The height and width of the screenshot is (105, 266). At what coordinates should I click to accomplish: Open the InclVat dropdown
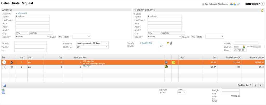tap(181, 92)
